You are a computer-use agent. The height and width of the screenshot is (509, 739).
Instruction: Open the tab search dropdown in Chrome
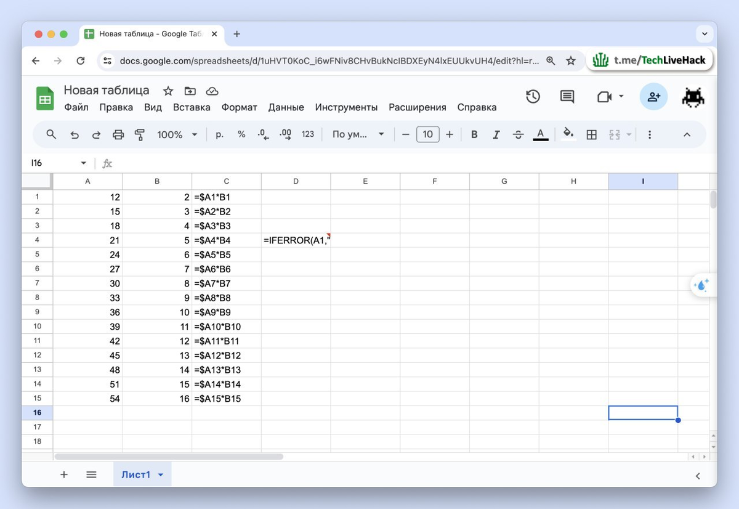705,33
